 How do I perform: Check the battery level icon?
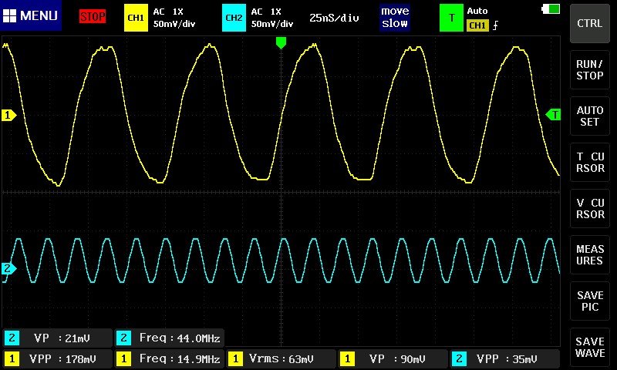point(551,9)
